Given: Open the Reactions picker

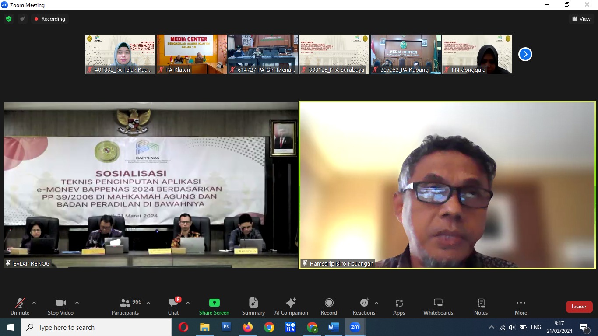Looking at the screenshot, I should pyautogui.click(x=364, y=306).
